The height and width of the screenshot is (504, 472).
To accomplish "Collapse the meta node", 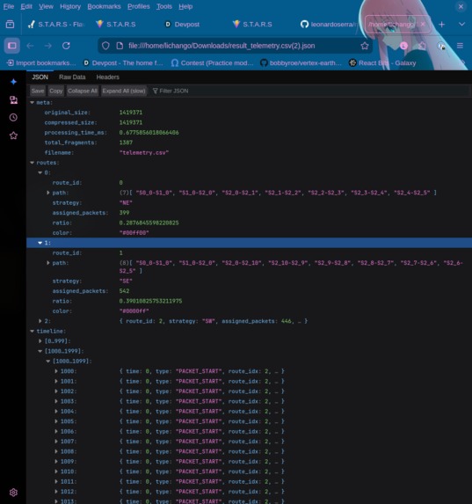I will 33,103.
